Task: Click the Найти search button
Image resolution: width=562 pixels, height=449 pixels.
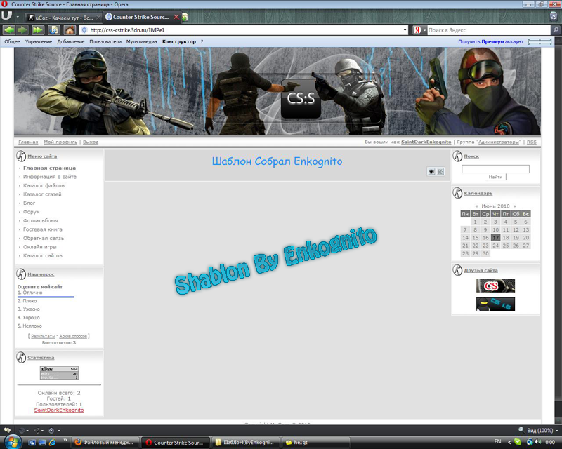Action: tap(495, 177)
